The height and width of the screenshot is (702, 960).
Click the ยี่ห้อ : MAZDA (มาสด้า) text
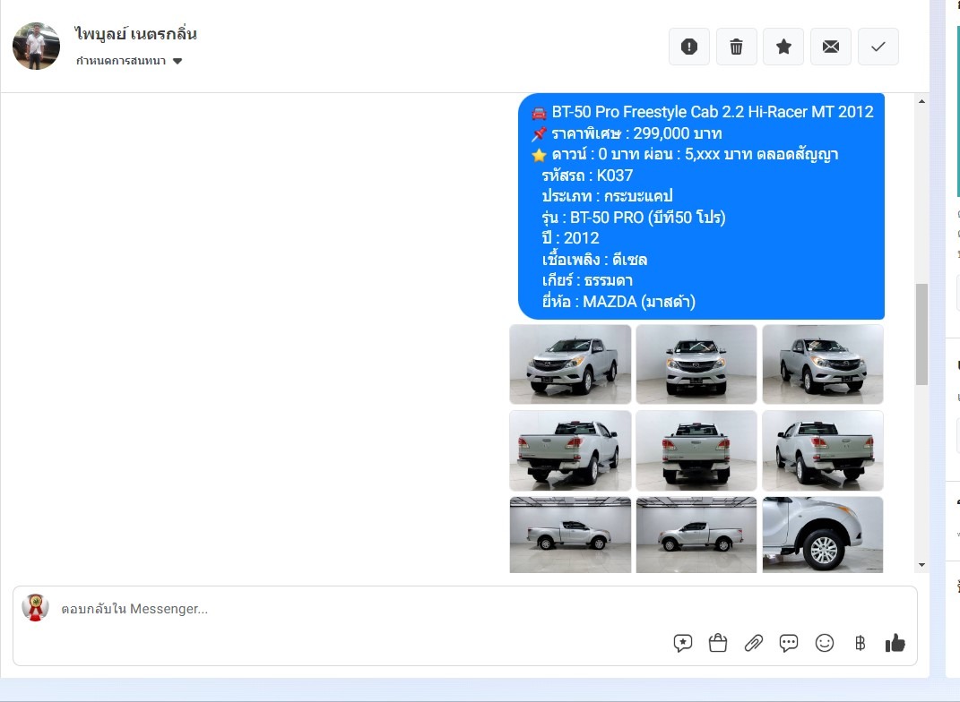tap(618, 302)
